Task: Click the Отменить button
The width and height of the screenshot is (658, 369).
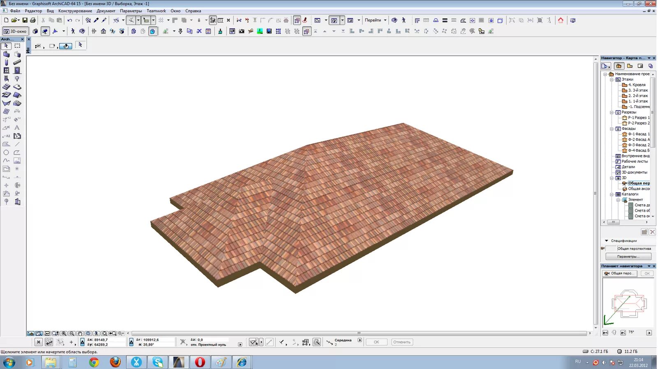Action: pos(402,342)
